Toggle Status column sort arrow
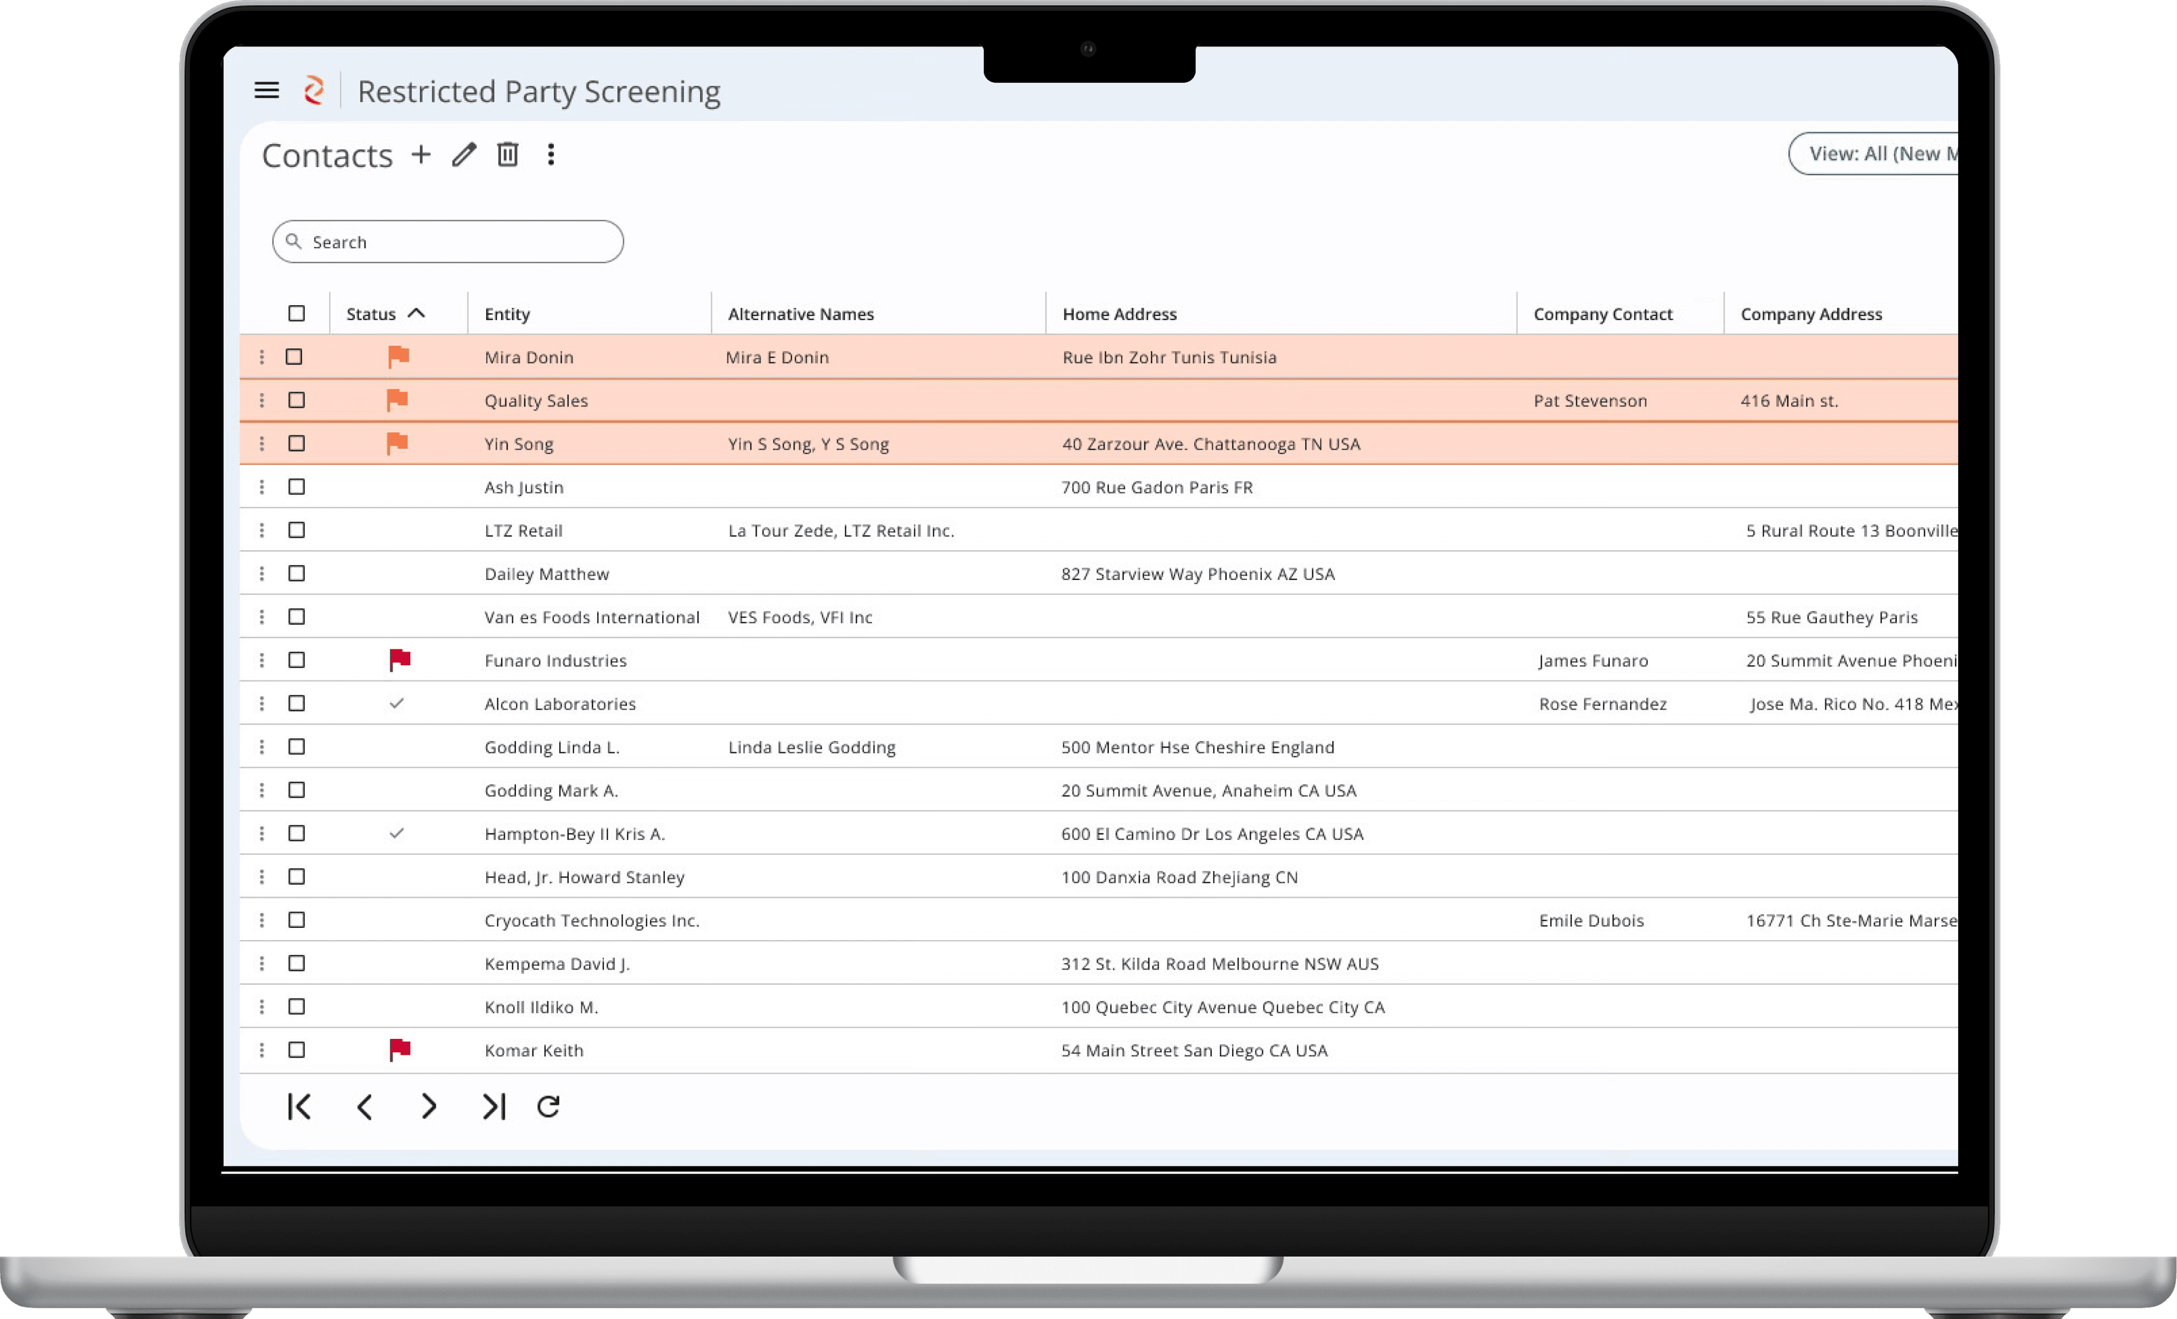 tap(416, 314)
